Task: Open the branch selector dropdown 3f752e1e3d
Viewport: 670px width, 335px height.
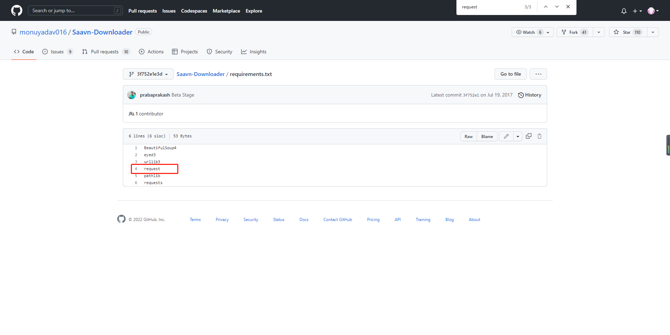Action: 148,74
